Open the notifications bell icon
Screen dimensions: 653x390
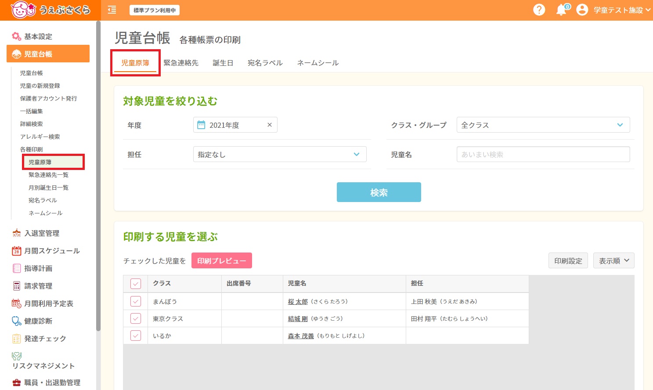click(x=561, y=10)
